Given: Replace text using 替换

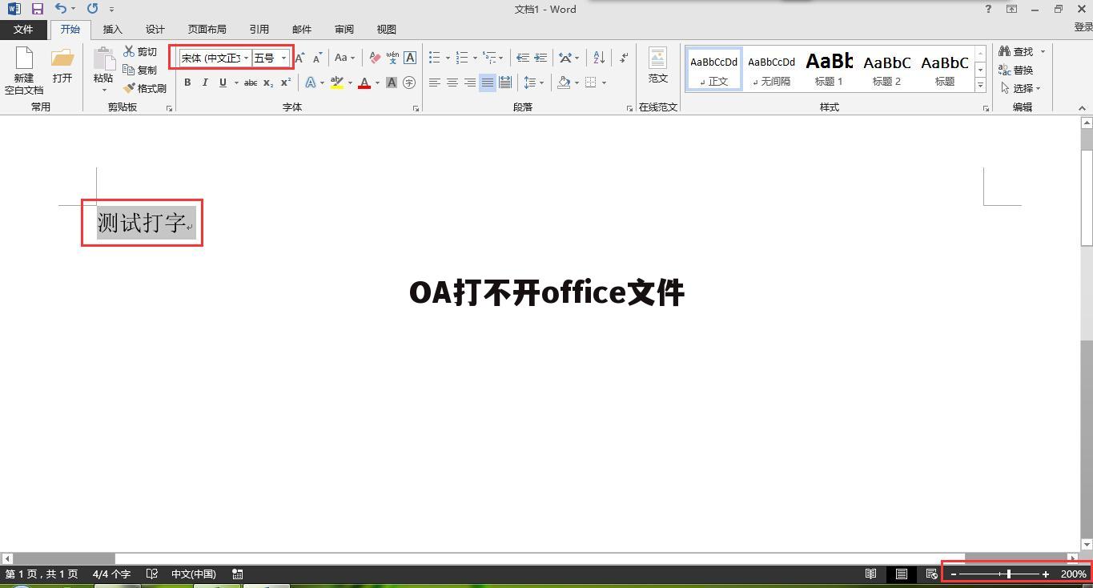Looking at the screenshot, I should coord(1015,70).
